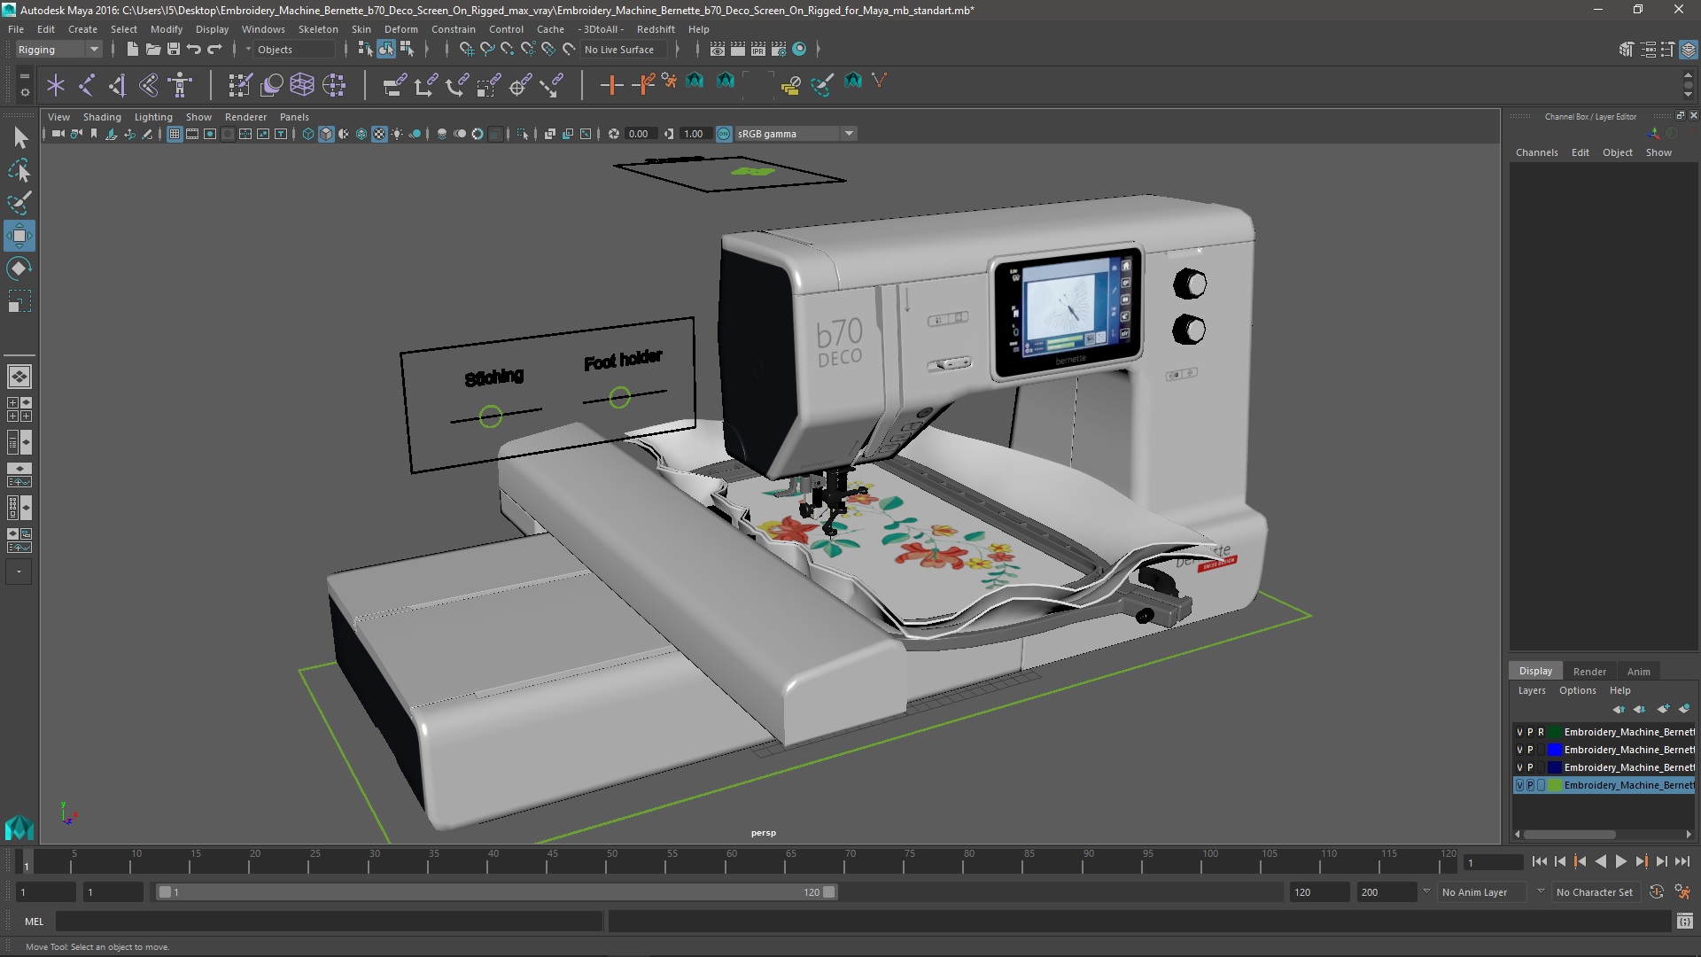The width and height of the screenshot is (1701, 957).
Task: Click Layer Editor horizontal scrollbar
Action: pyautogui.click(x=1569, y=835)
